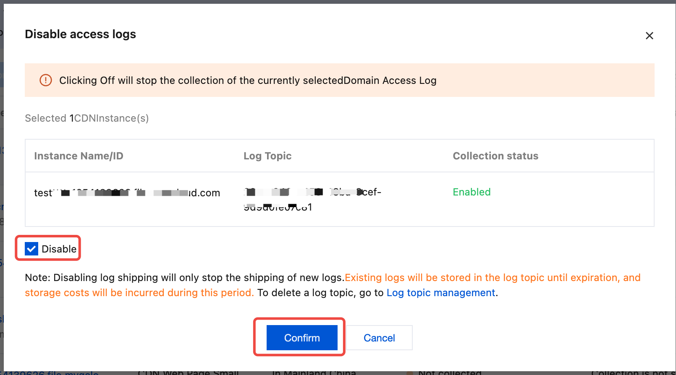This screenshot has height=375, width=676.
Task: Select the Log Topic column header
Action: [267, 156]
